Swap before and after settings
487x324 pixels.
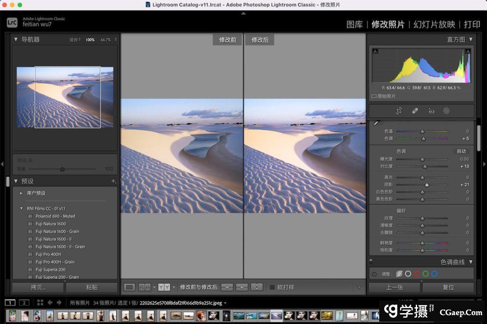(x=257, y=287)
